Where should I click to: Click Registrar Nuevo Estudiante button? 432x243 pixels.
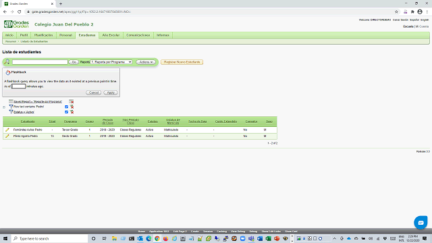(182, 62)
